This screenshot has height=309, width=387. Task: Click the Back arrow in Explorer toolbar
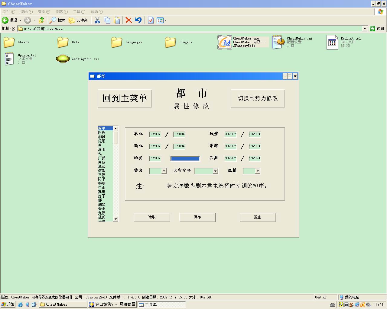[x=5, y=20]
